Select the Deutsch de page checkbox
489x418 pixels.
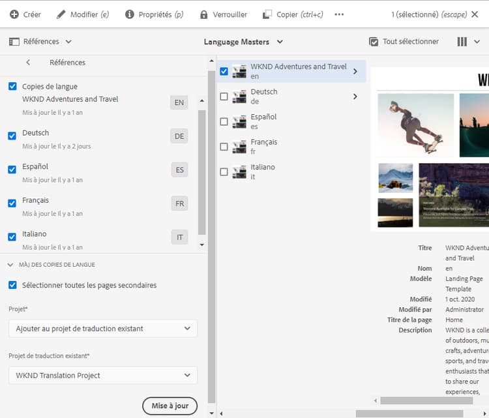pos(224,97)
